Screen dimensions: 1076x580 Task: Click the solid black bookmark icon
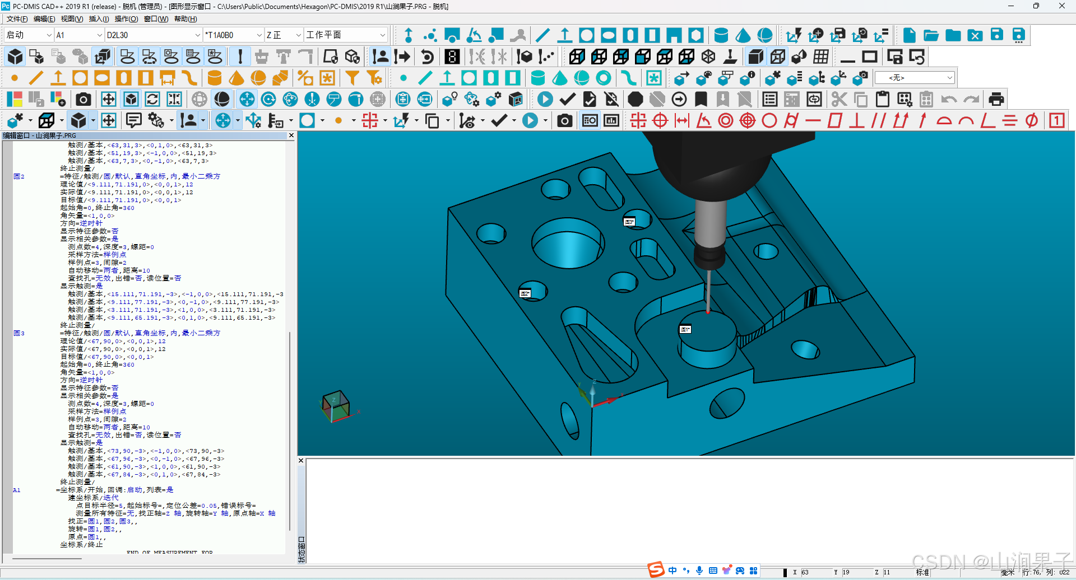(701, 99)
